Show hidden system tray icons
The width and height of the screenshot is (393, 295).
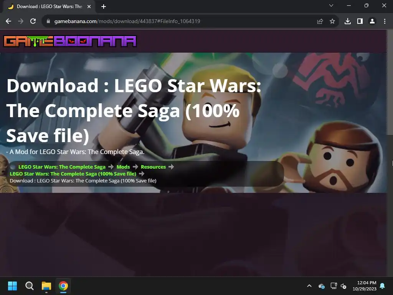pyautogui.click(x=309, y=286)
